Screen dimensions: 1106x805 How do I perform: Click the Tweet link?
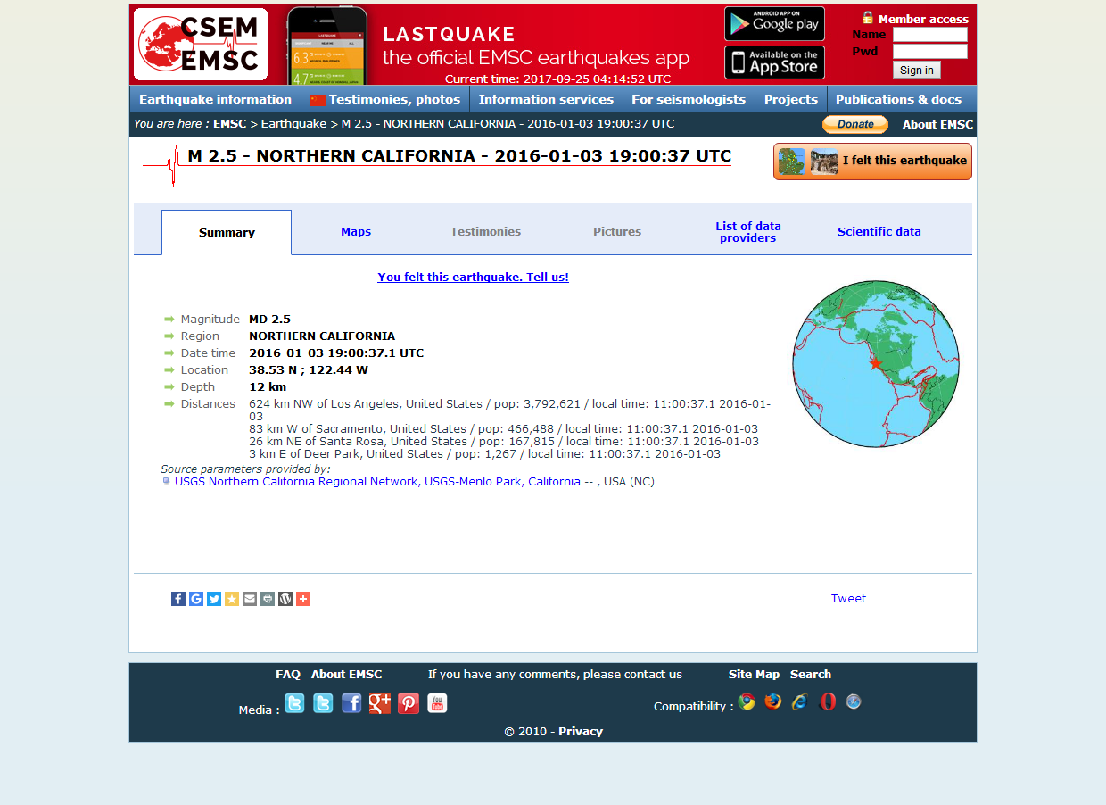pos(848,599)
